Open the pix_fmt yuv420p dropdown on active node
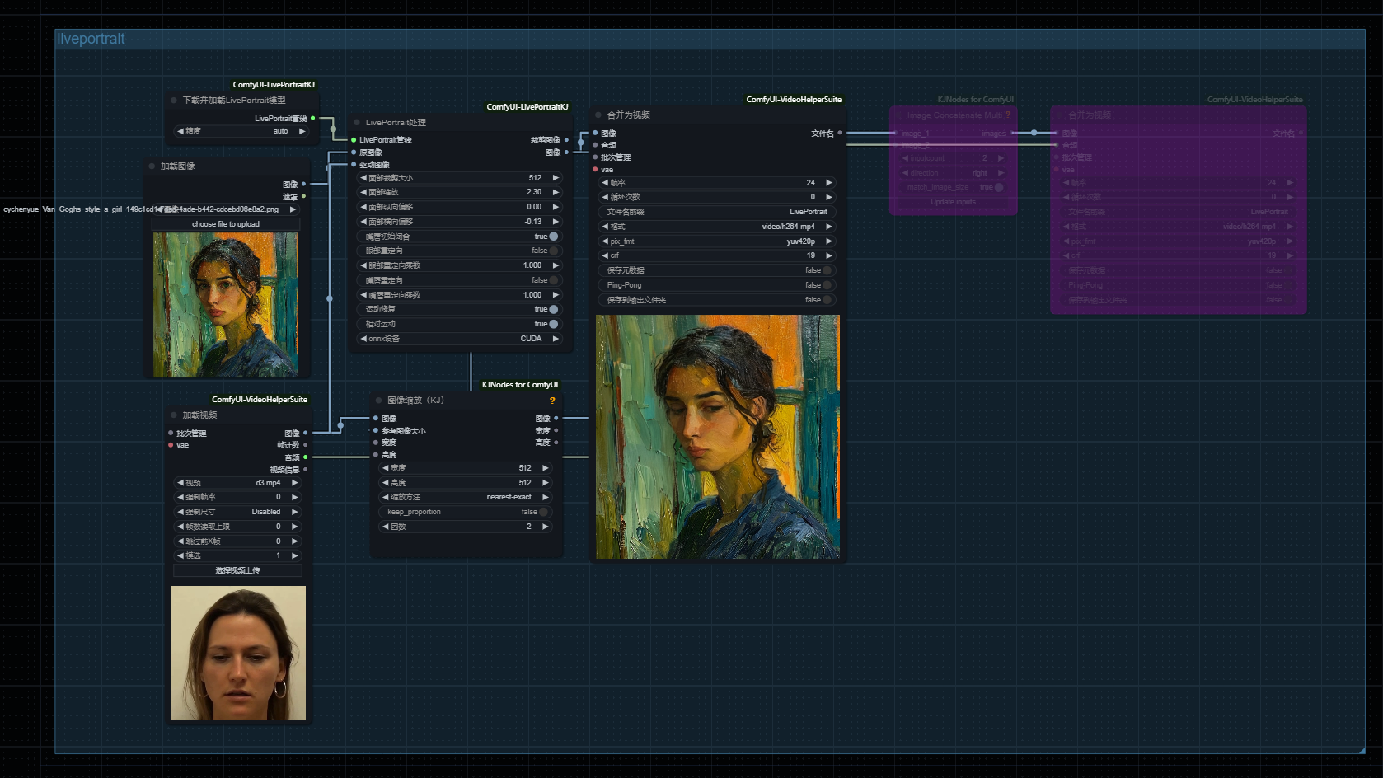1383x778 pixels. point(717,241)
